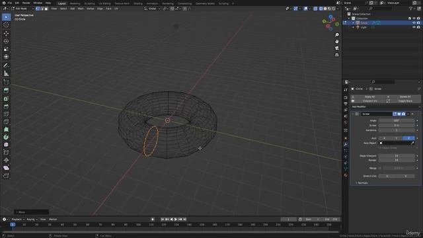Select the Spin tool

coord(6,137)
